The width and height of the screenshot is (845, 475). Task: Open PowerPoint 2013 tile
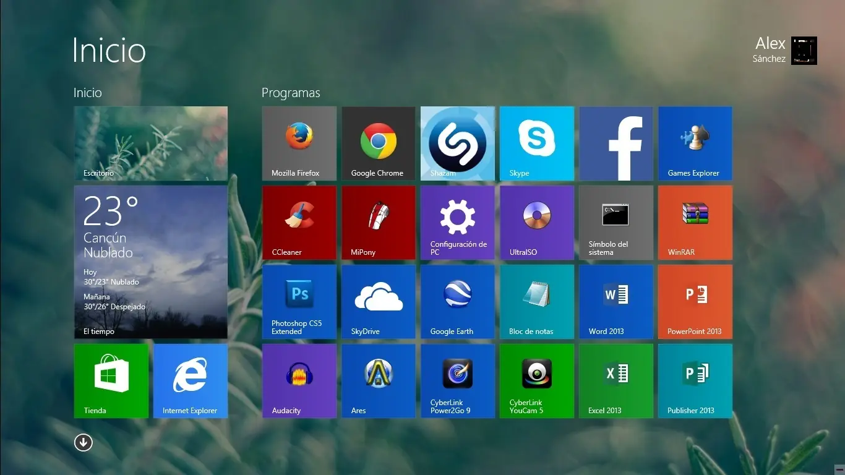coord(695,302)
